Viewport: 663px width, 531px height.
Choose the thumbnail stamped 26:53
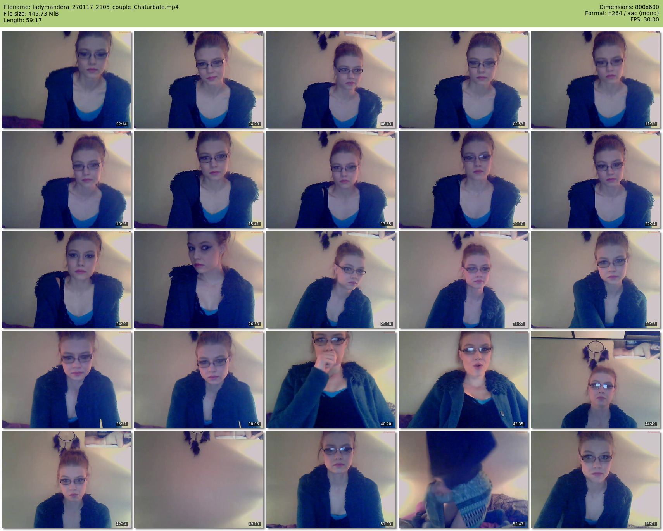[x=199, y=279]
